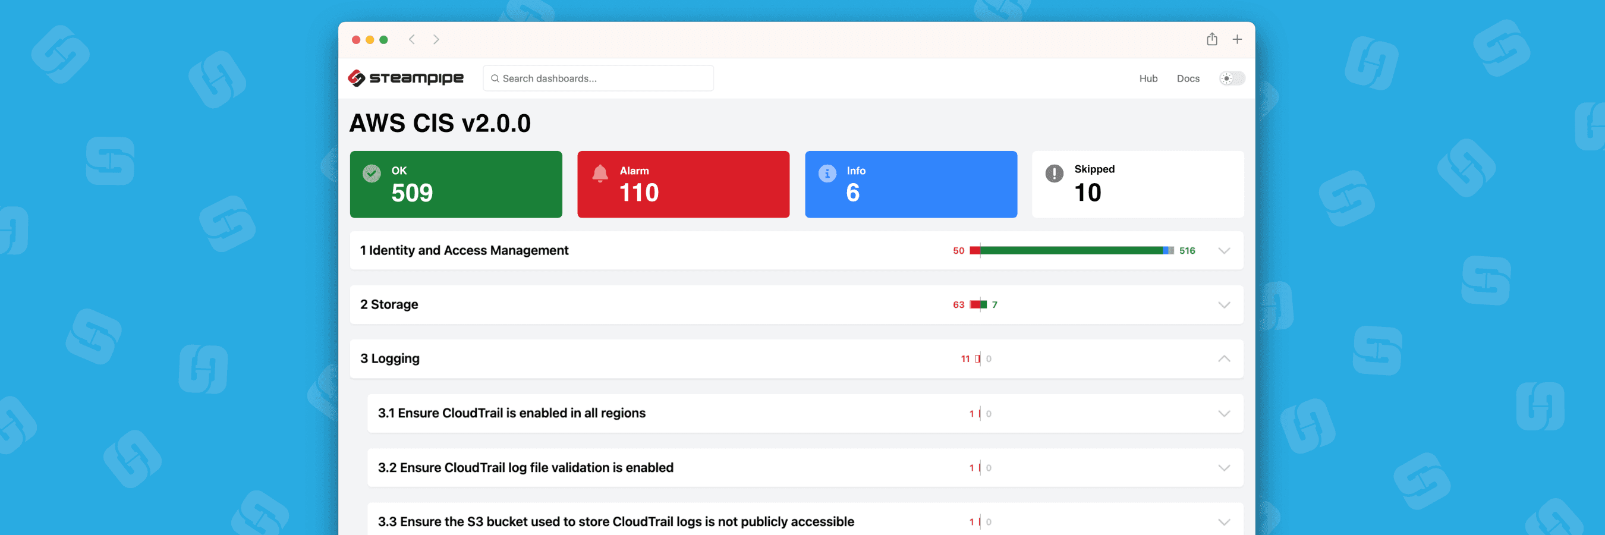The height and width of the screenshot is (535, 1605).
Task: Click the Steampipe logo
Action: [x=405, y=78]
